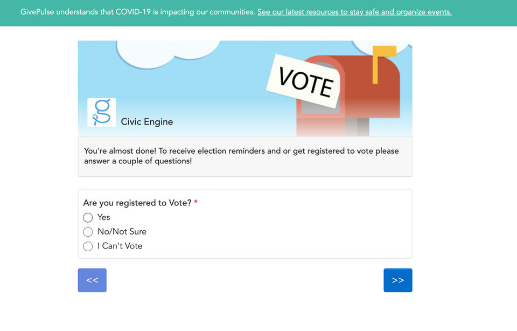The width and height of the screenshot is (517, 331).
Task: Select the 'Yes' radio button
Action: point(88,217)
